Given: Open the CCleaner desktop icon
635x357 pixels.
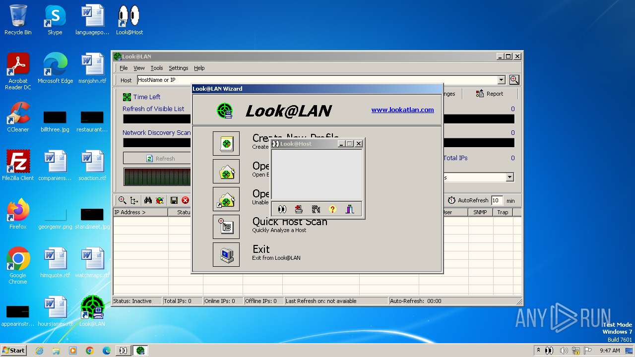Looking at the screenshot, I should click(x=18, y=117).
